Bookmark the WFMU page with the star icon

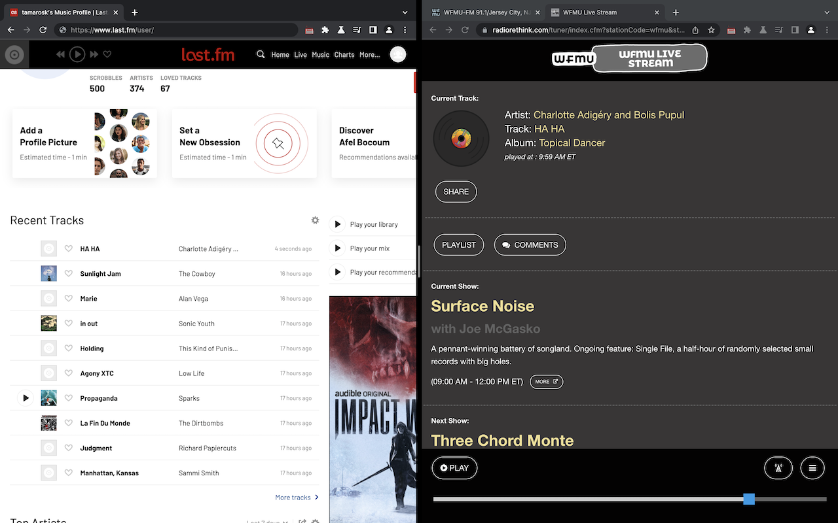point(711,30)
